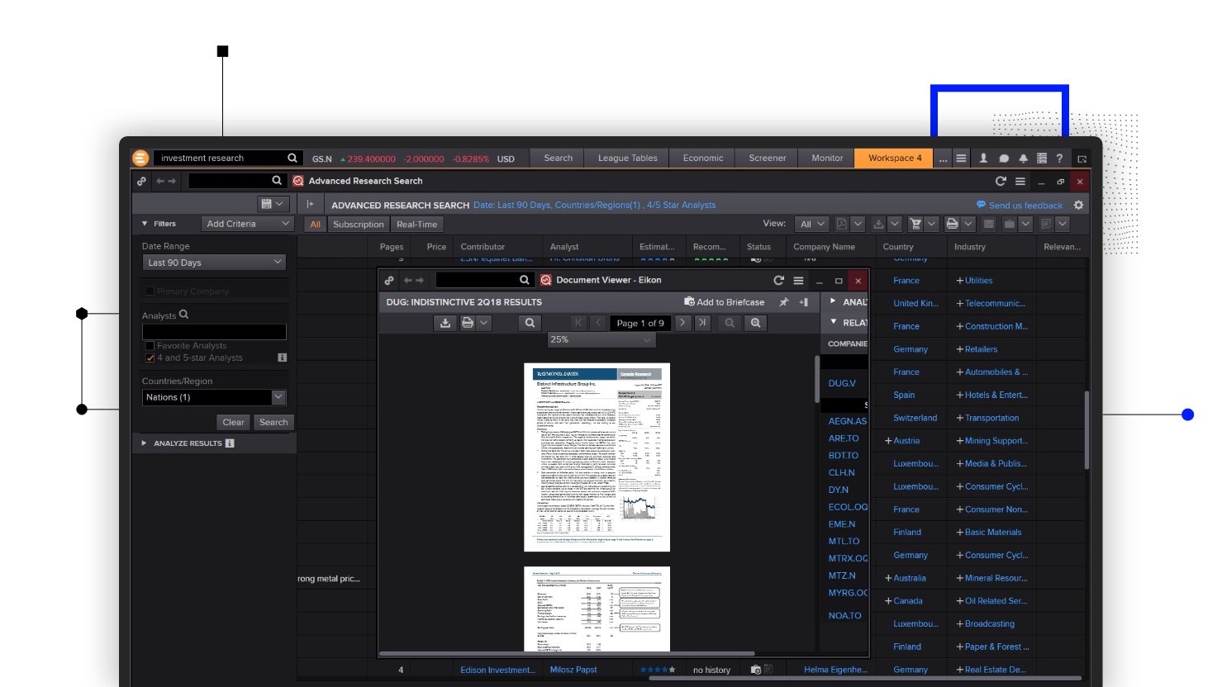The width and height of the screenshot is (1222, 687).
Task: Open the Add Criteria dropdown
Action: point(248,224)
